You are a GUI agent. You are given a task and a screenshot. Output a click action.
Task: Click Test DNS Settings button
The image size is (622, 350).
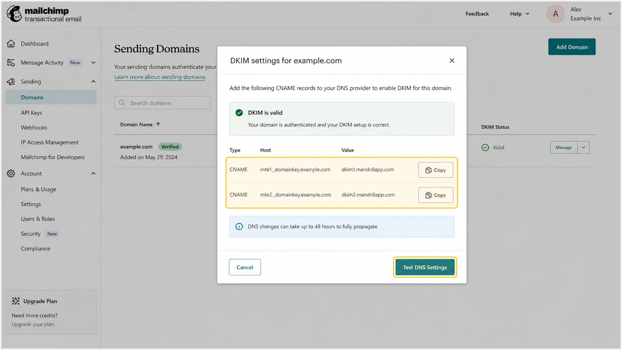click(x=425, y=267)
